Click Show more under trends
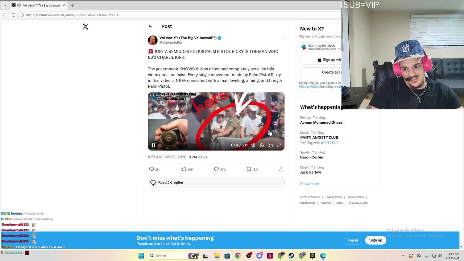 (x=310, y=184)
